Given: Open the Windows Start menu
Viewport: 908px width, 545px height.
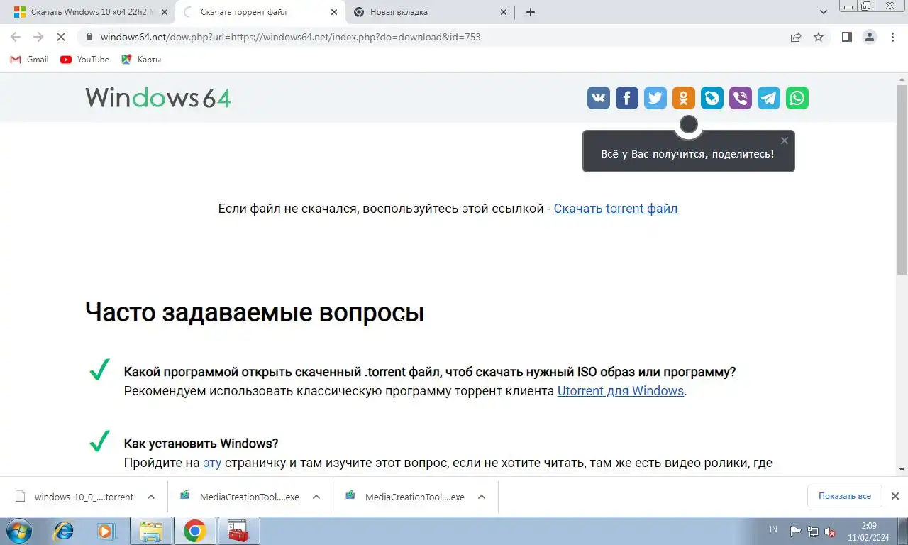Looking at the screenshot, I should 19,531.
